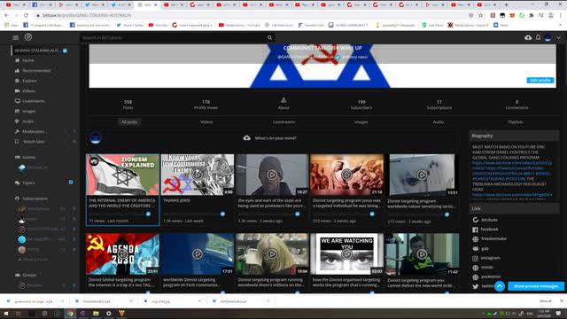Open Audio in the sidebar

(x=24, y=121)
